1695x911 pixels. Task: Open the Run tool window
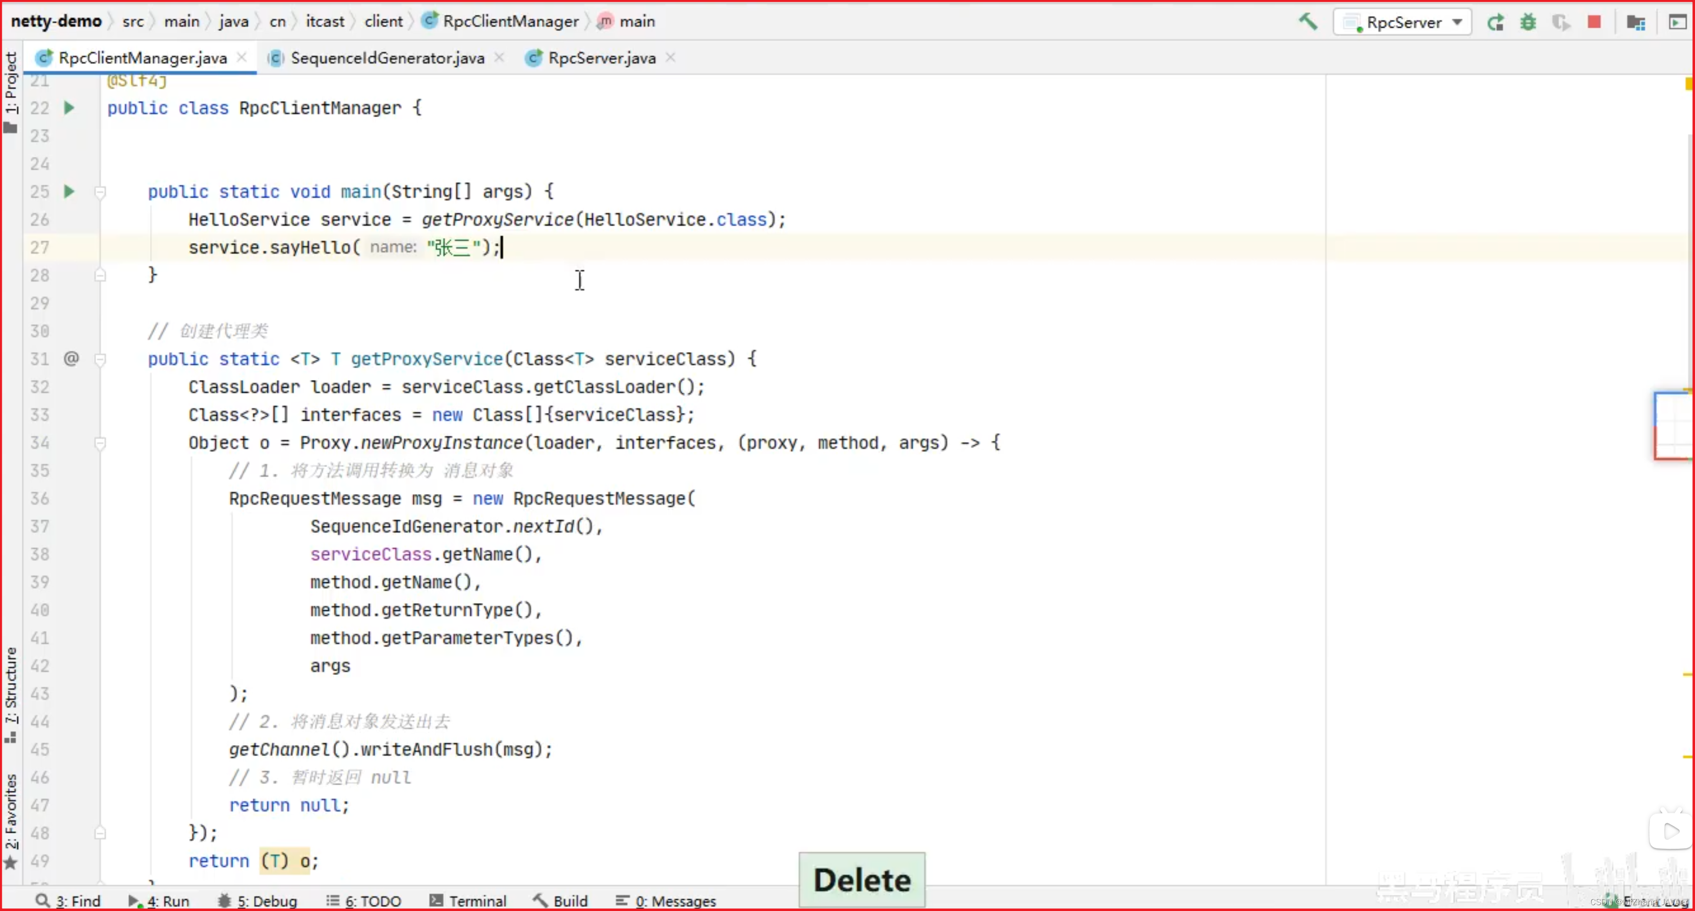coord(158,901)
